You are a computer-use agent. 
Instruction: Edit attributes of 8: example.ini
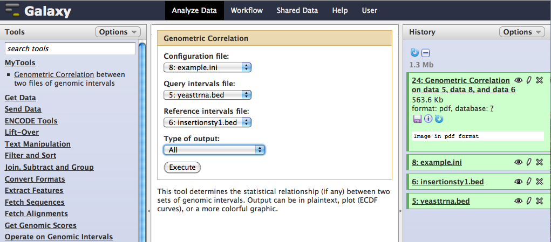click(529, 162)
